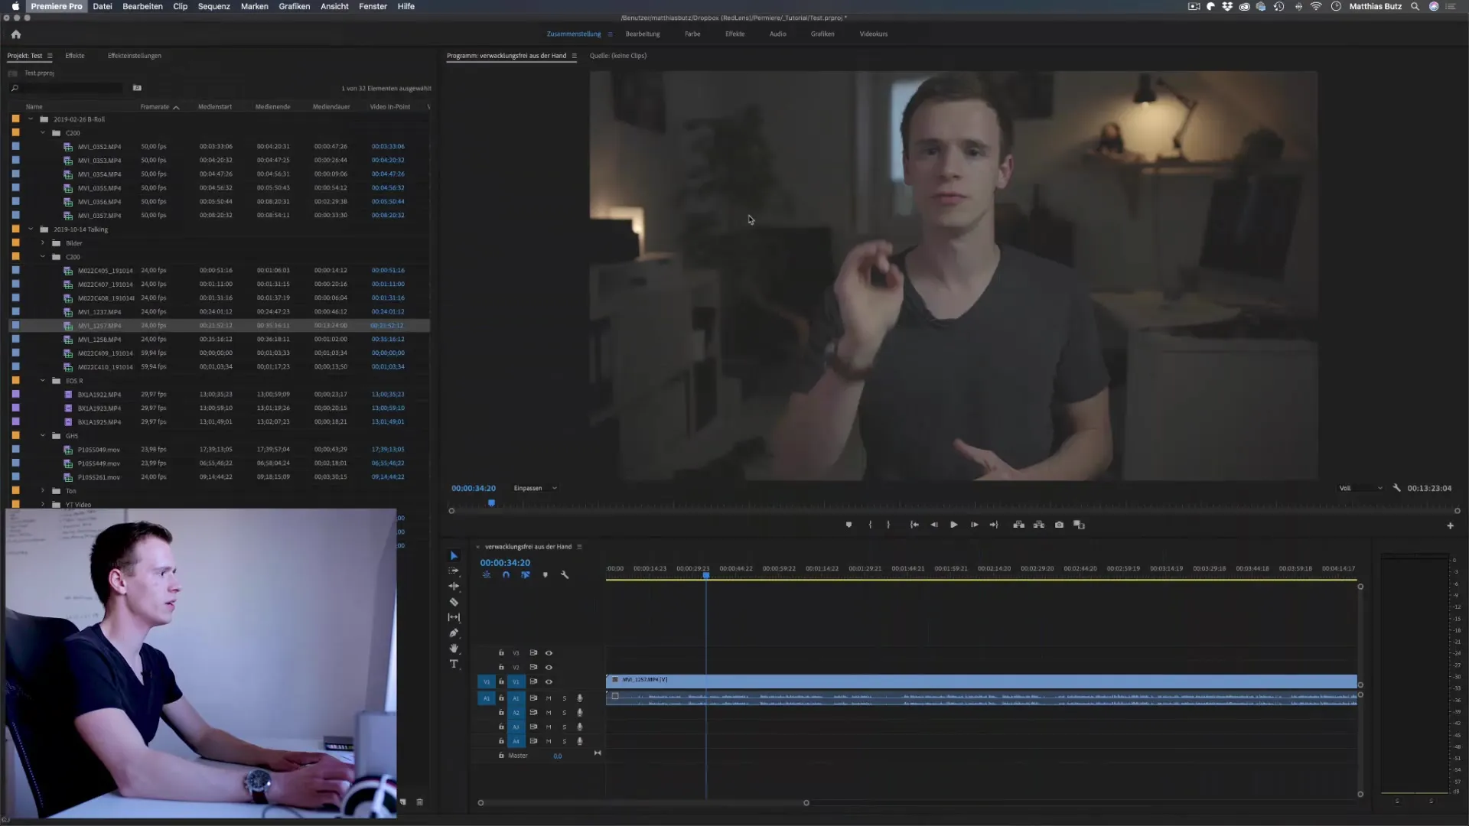The width and height of the screenshot is (1469, 826).
Task: Toggle nest sequence insert mode
Action: click(487, 575)
